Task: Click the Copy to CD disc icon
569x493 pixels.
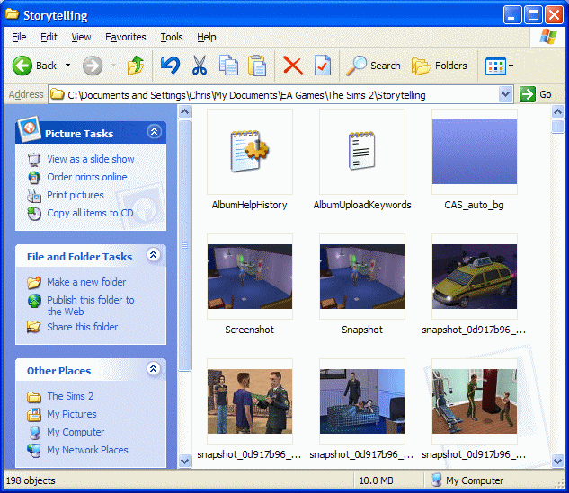Action: click(34, 213)
